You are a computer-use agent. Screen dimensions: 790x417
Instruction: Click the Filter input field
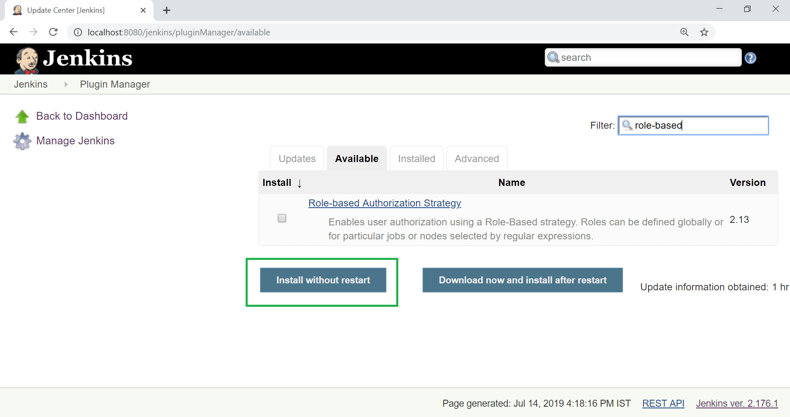(693, 125)
